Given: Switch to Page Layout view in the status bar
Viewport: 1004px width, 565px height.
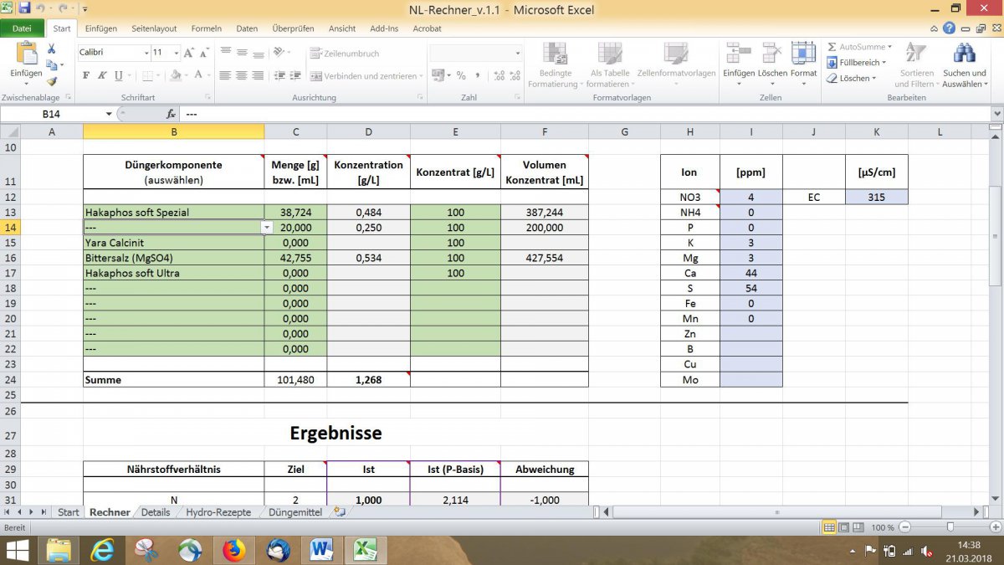Looking at the screenshot, I should 843,527.
